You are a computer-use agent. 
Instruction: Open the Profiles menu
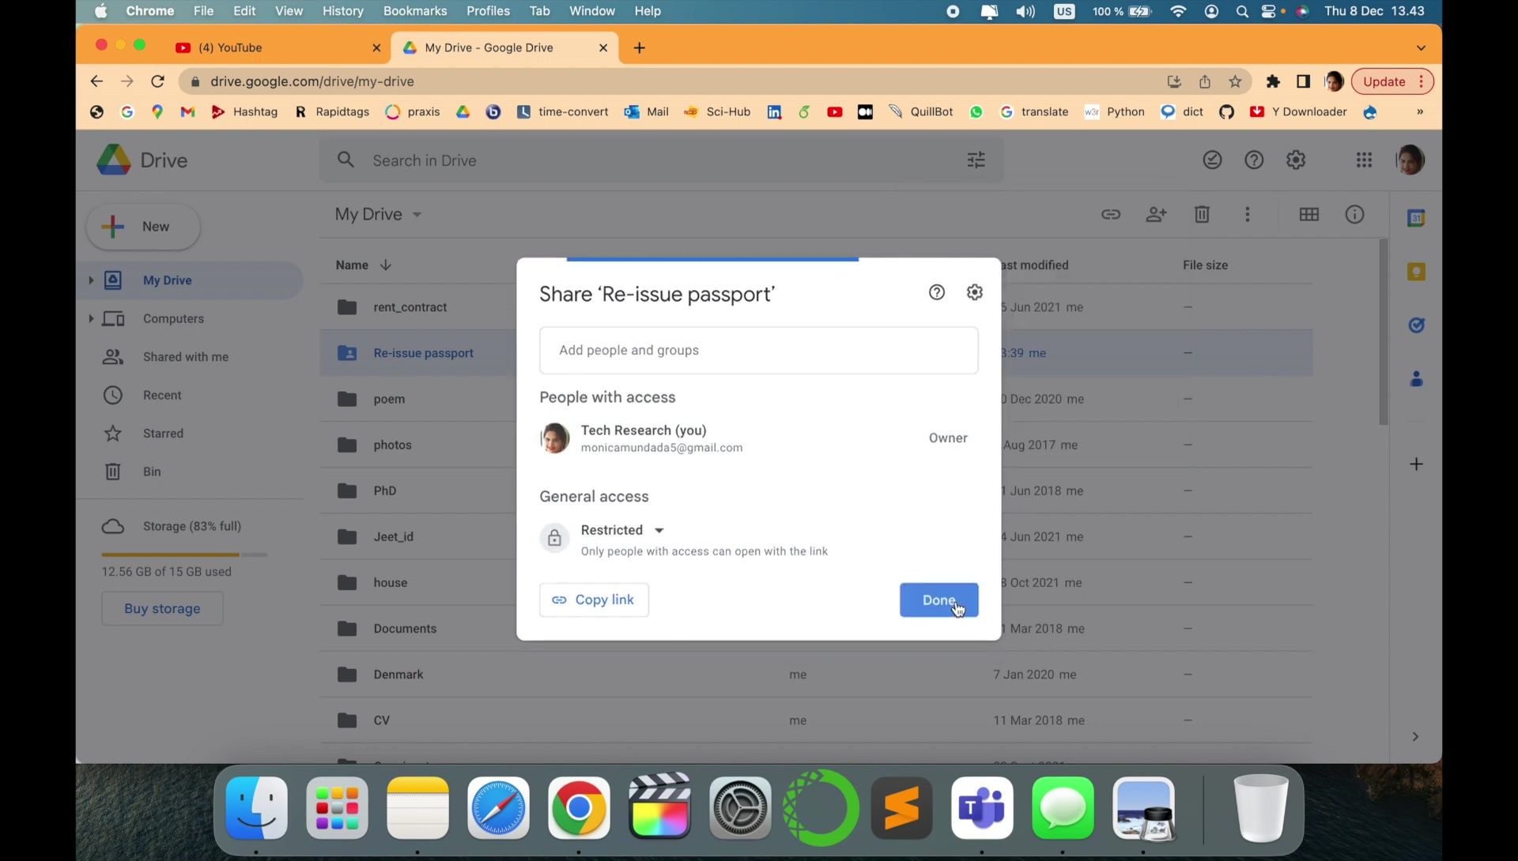click(488, 11)
